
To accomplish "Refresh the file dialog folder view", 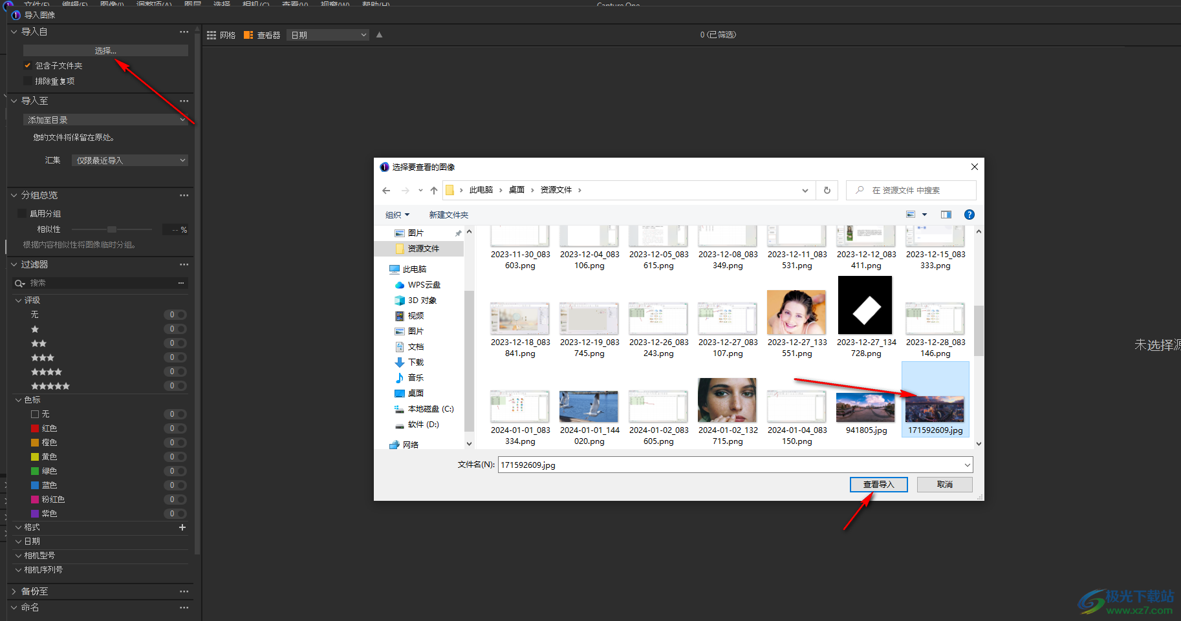I will tap(827, 191).
